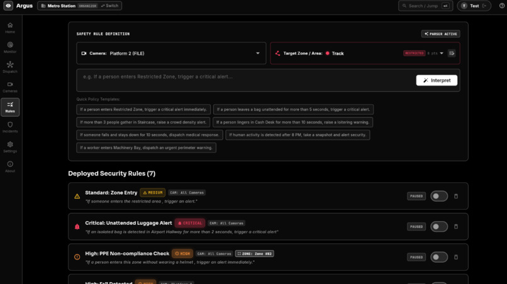Click the T avatar in user menu
The height and width of the screenshot is (284, 507).
point(464,6)
